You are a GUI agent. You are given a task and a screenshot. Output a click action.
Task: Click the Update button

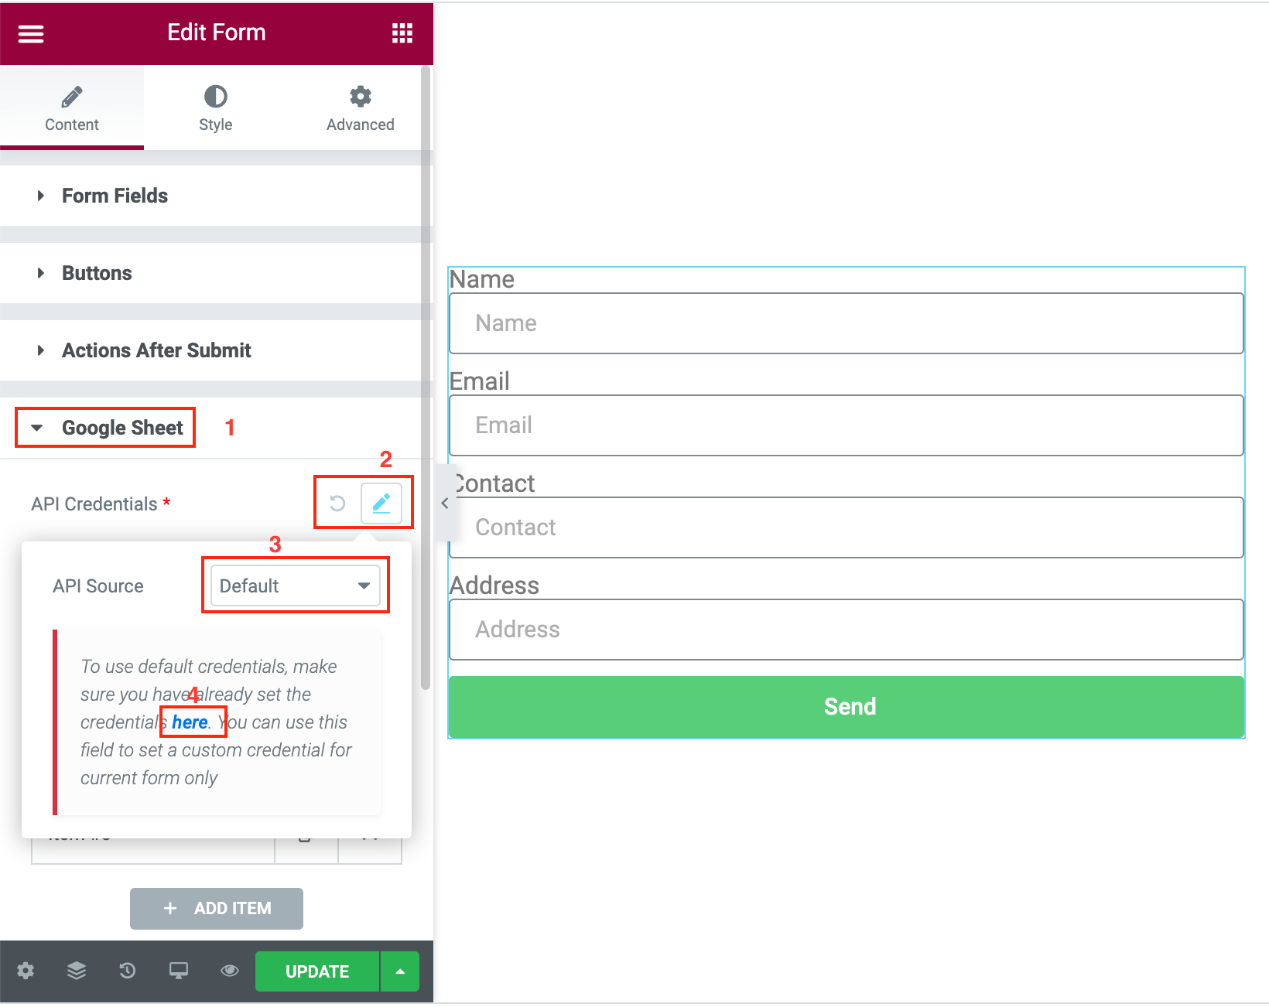(x=317, y=971)
